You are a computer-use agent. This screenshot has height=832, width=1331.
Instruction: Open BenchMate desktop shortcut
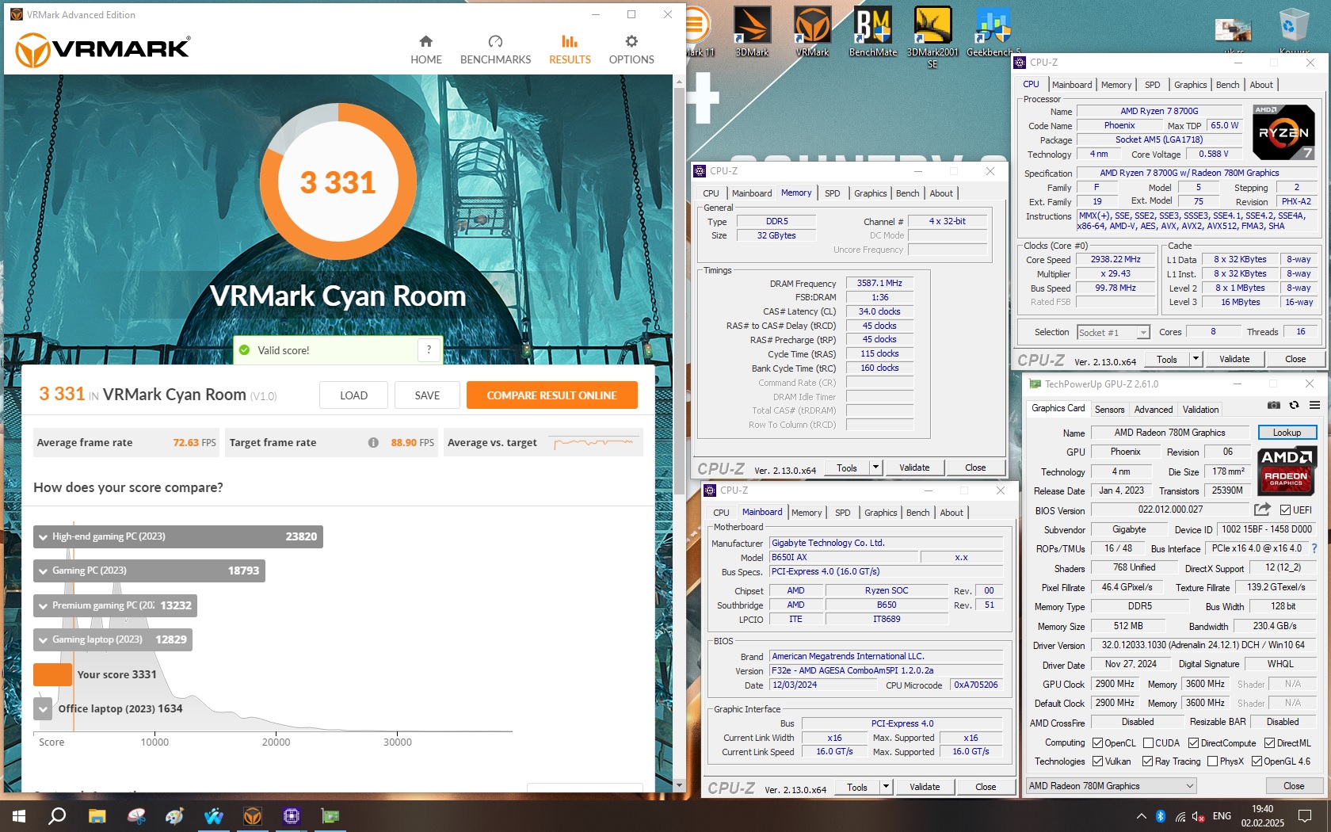pos(872,32)
